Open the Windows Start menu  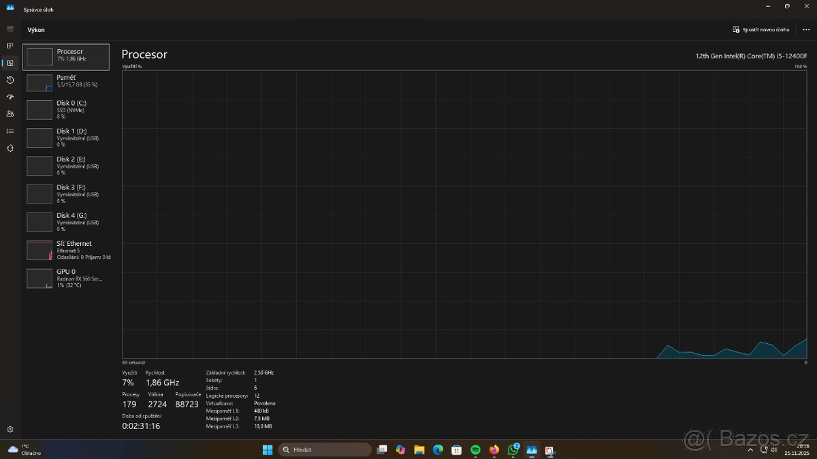[267, 449]
